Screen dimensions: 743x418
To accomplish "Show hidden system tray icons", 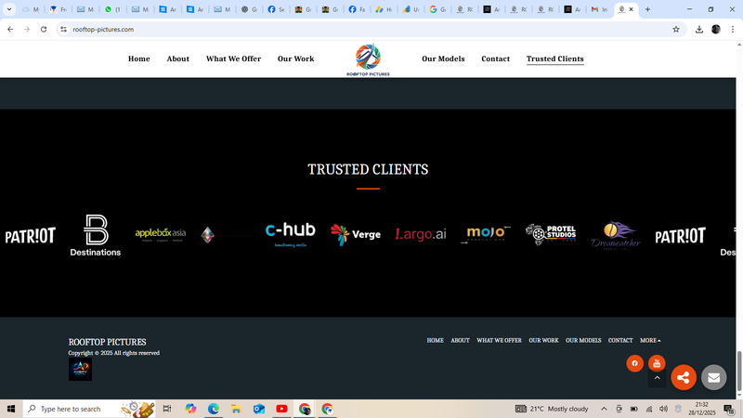I will click(x=604, y=409).
